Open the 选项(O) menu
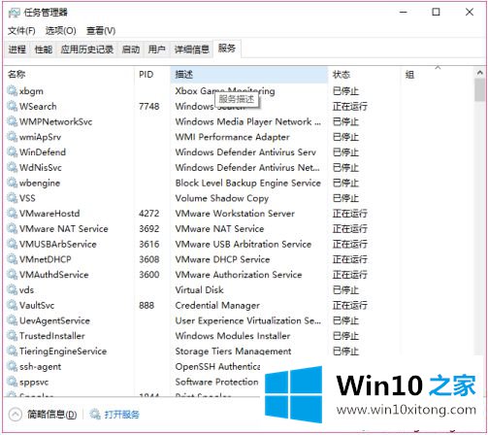This screenshot has height=435, width=488. click(x=61, y=31)
